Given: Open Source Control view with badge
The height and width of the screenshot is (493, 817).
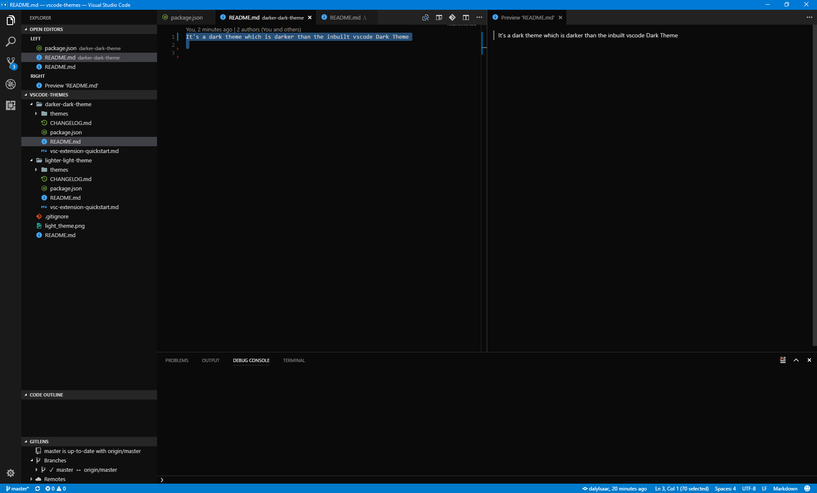Looking at the screenshot, I should pos(11,63).
